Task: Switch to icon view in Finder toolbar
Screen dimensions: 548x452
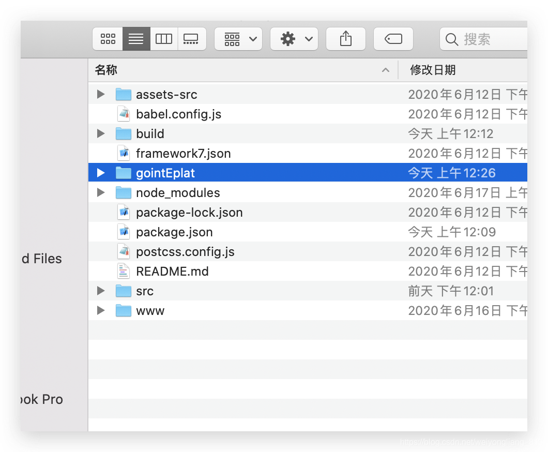Action: (108, 39)
